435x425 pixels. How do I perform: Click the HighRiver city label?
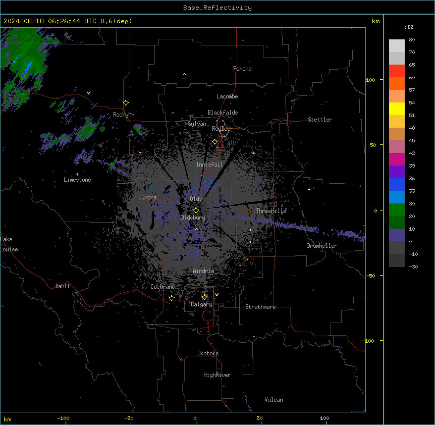(217, 375)
